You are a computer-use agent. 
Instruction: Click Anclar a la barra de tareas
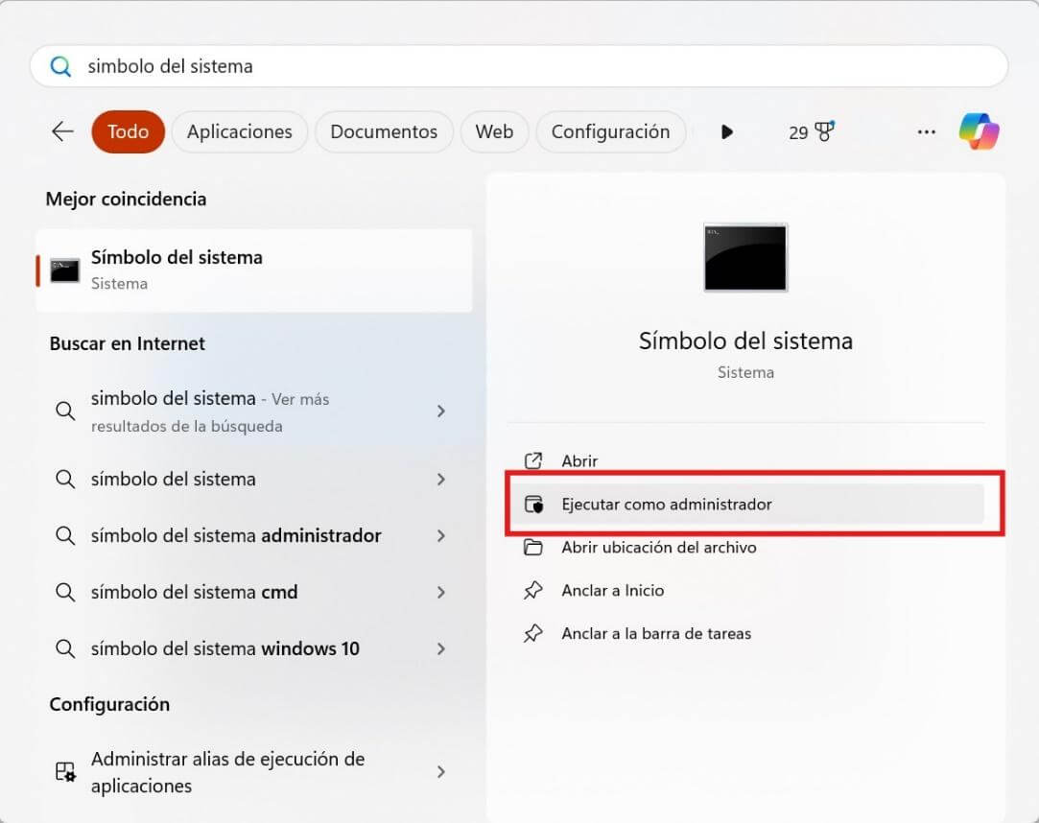(655, 633)
